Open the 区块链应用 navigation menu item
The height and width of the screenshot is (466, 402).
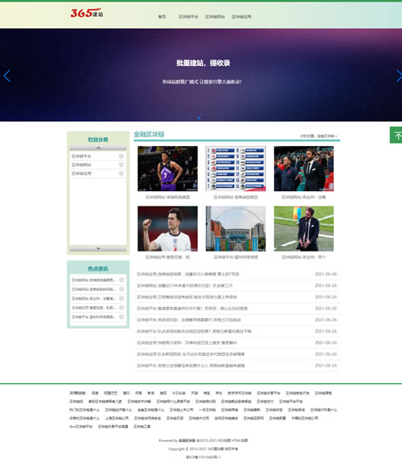[x=241, y=17]
